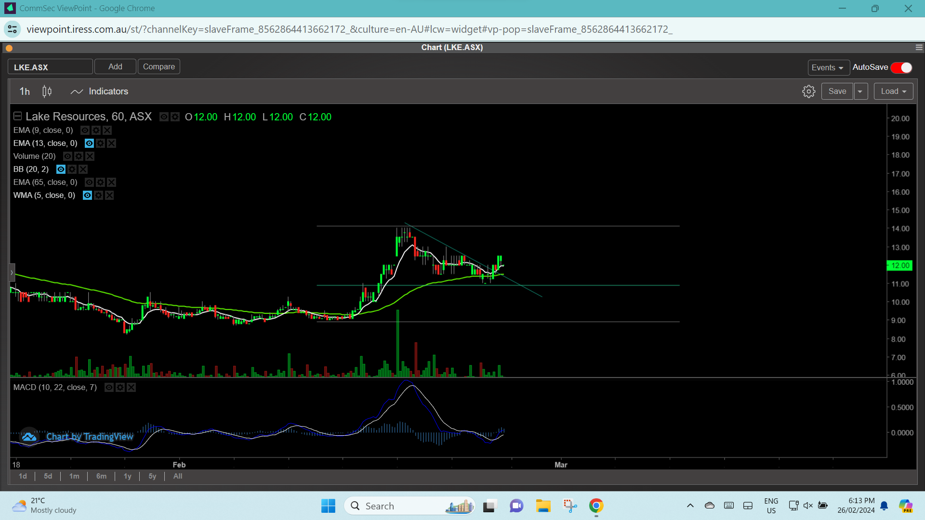This screenshot has height=520, width=925.
Task: Change the 1h timeframe interval
Action: coord(25,91)
